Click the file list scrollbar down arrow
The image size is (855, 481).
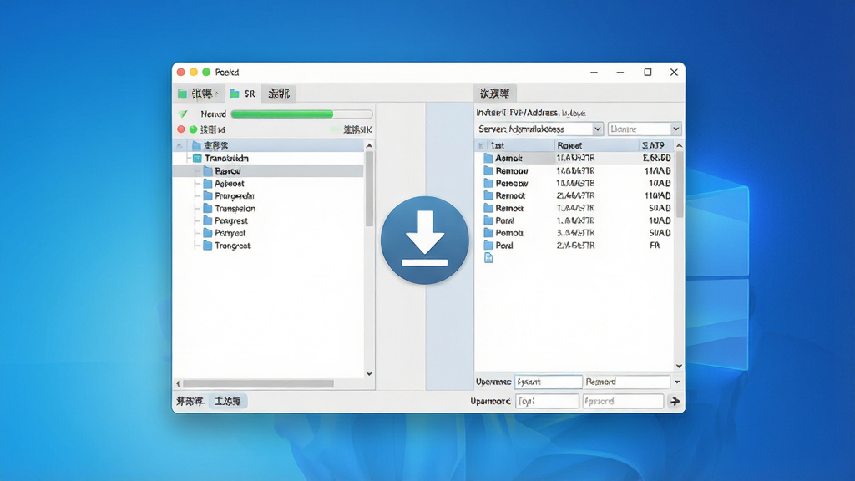[x=679, y=367]
